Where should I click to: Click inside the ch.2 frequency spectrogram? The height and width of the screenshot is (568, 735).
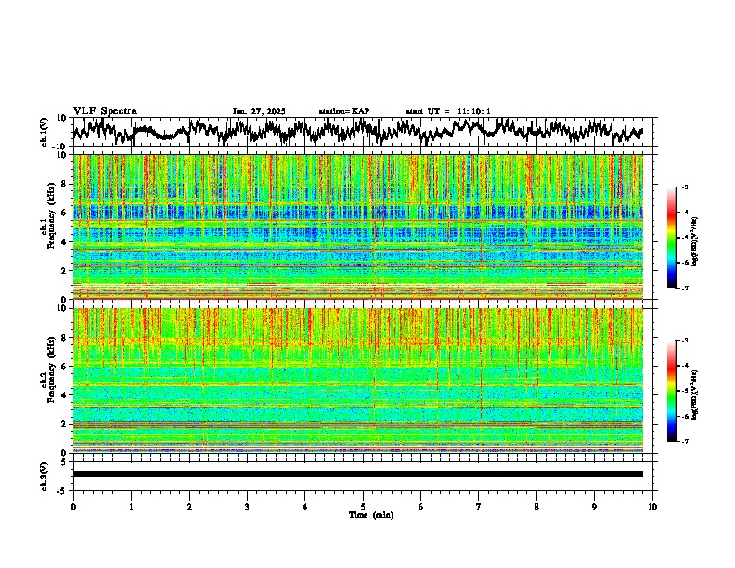point(357,381)
